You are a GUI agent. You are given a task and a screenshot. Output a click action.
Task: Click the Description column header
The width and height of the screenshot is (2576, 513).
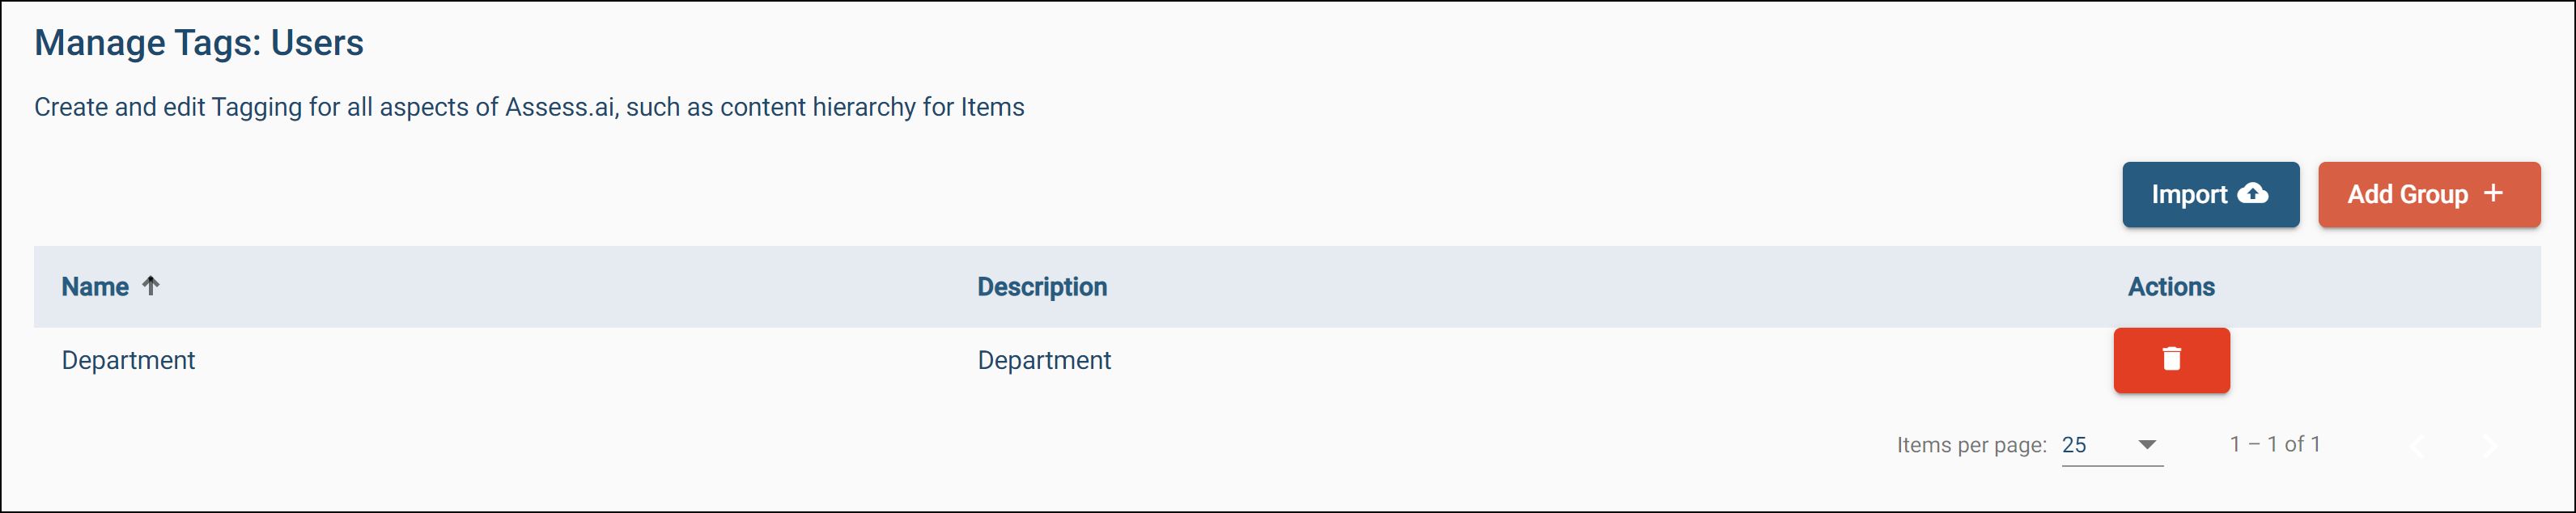coord(1042,287)
